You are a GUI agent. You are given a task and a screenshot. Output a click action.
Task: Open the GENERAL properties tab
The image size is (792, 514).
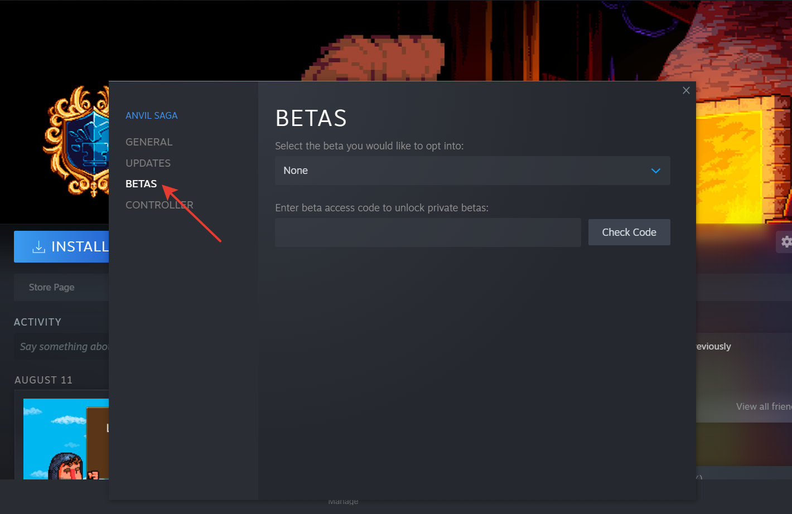coord(149,142)
